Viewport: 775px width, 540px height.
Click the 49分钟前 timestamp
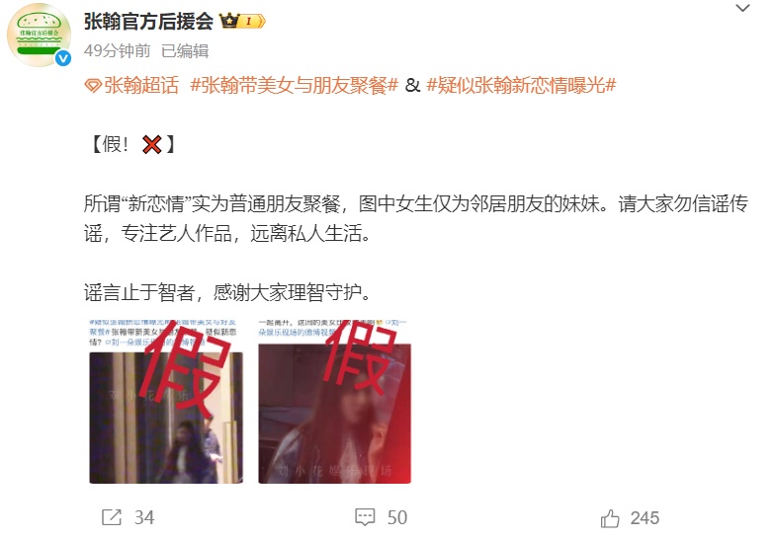(x=117, y=51)
